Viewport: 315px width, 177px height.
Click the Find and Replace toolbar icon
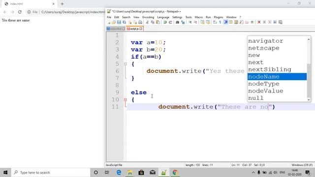tap(183, 22)
